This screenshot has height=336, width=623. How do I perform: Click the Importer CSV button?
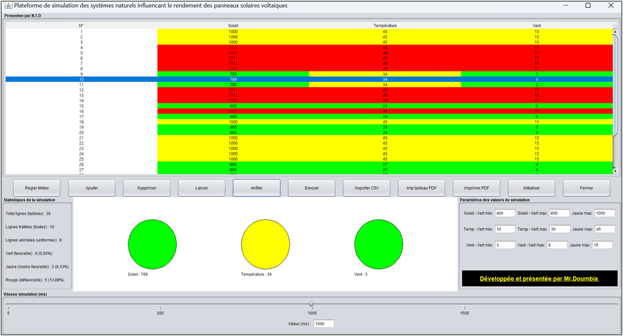366,188
